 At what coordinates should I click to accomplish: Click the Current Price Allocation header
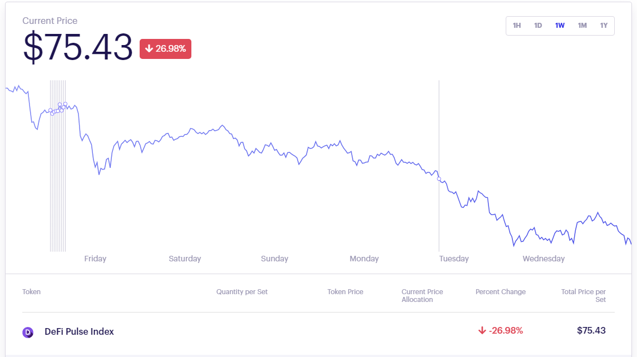[x=422, y=295]
